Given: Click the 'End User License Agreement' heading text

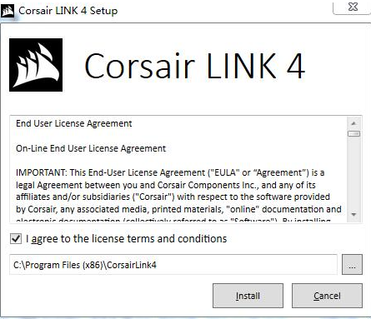Looking at the screenshot, I should tap(74, 123).
